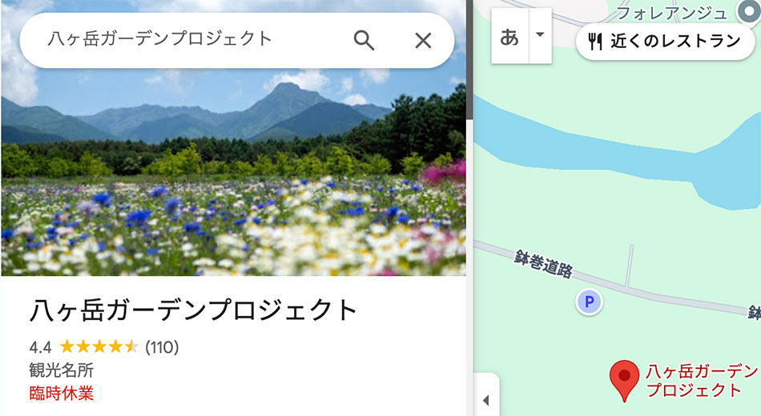Click the red 臨時休業 status text
Screen dimensions: 761x416
[62, 393]
